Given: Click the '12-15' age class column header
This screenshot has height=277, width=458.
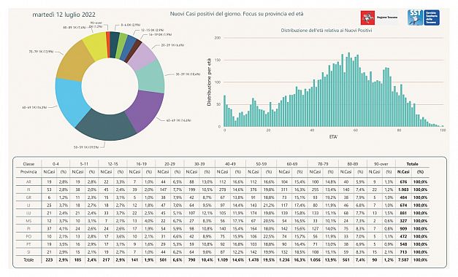Looking at the screenshot, I should coord(112,164).
